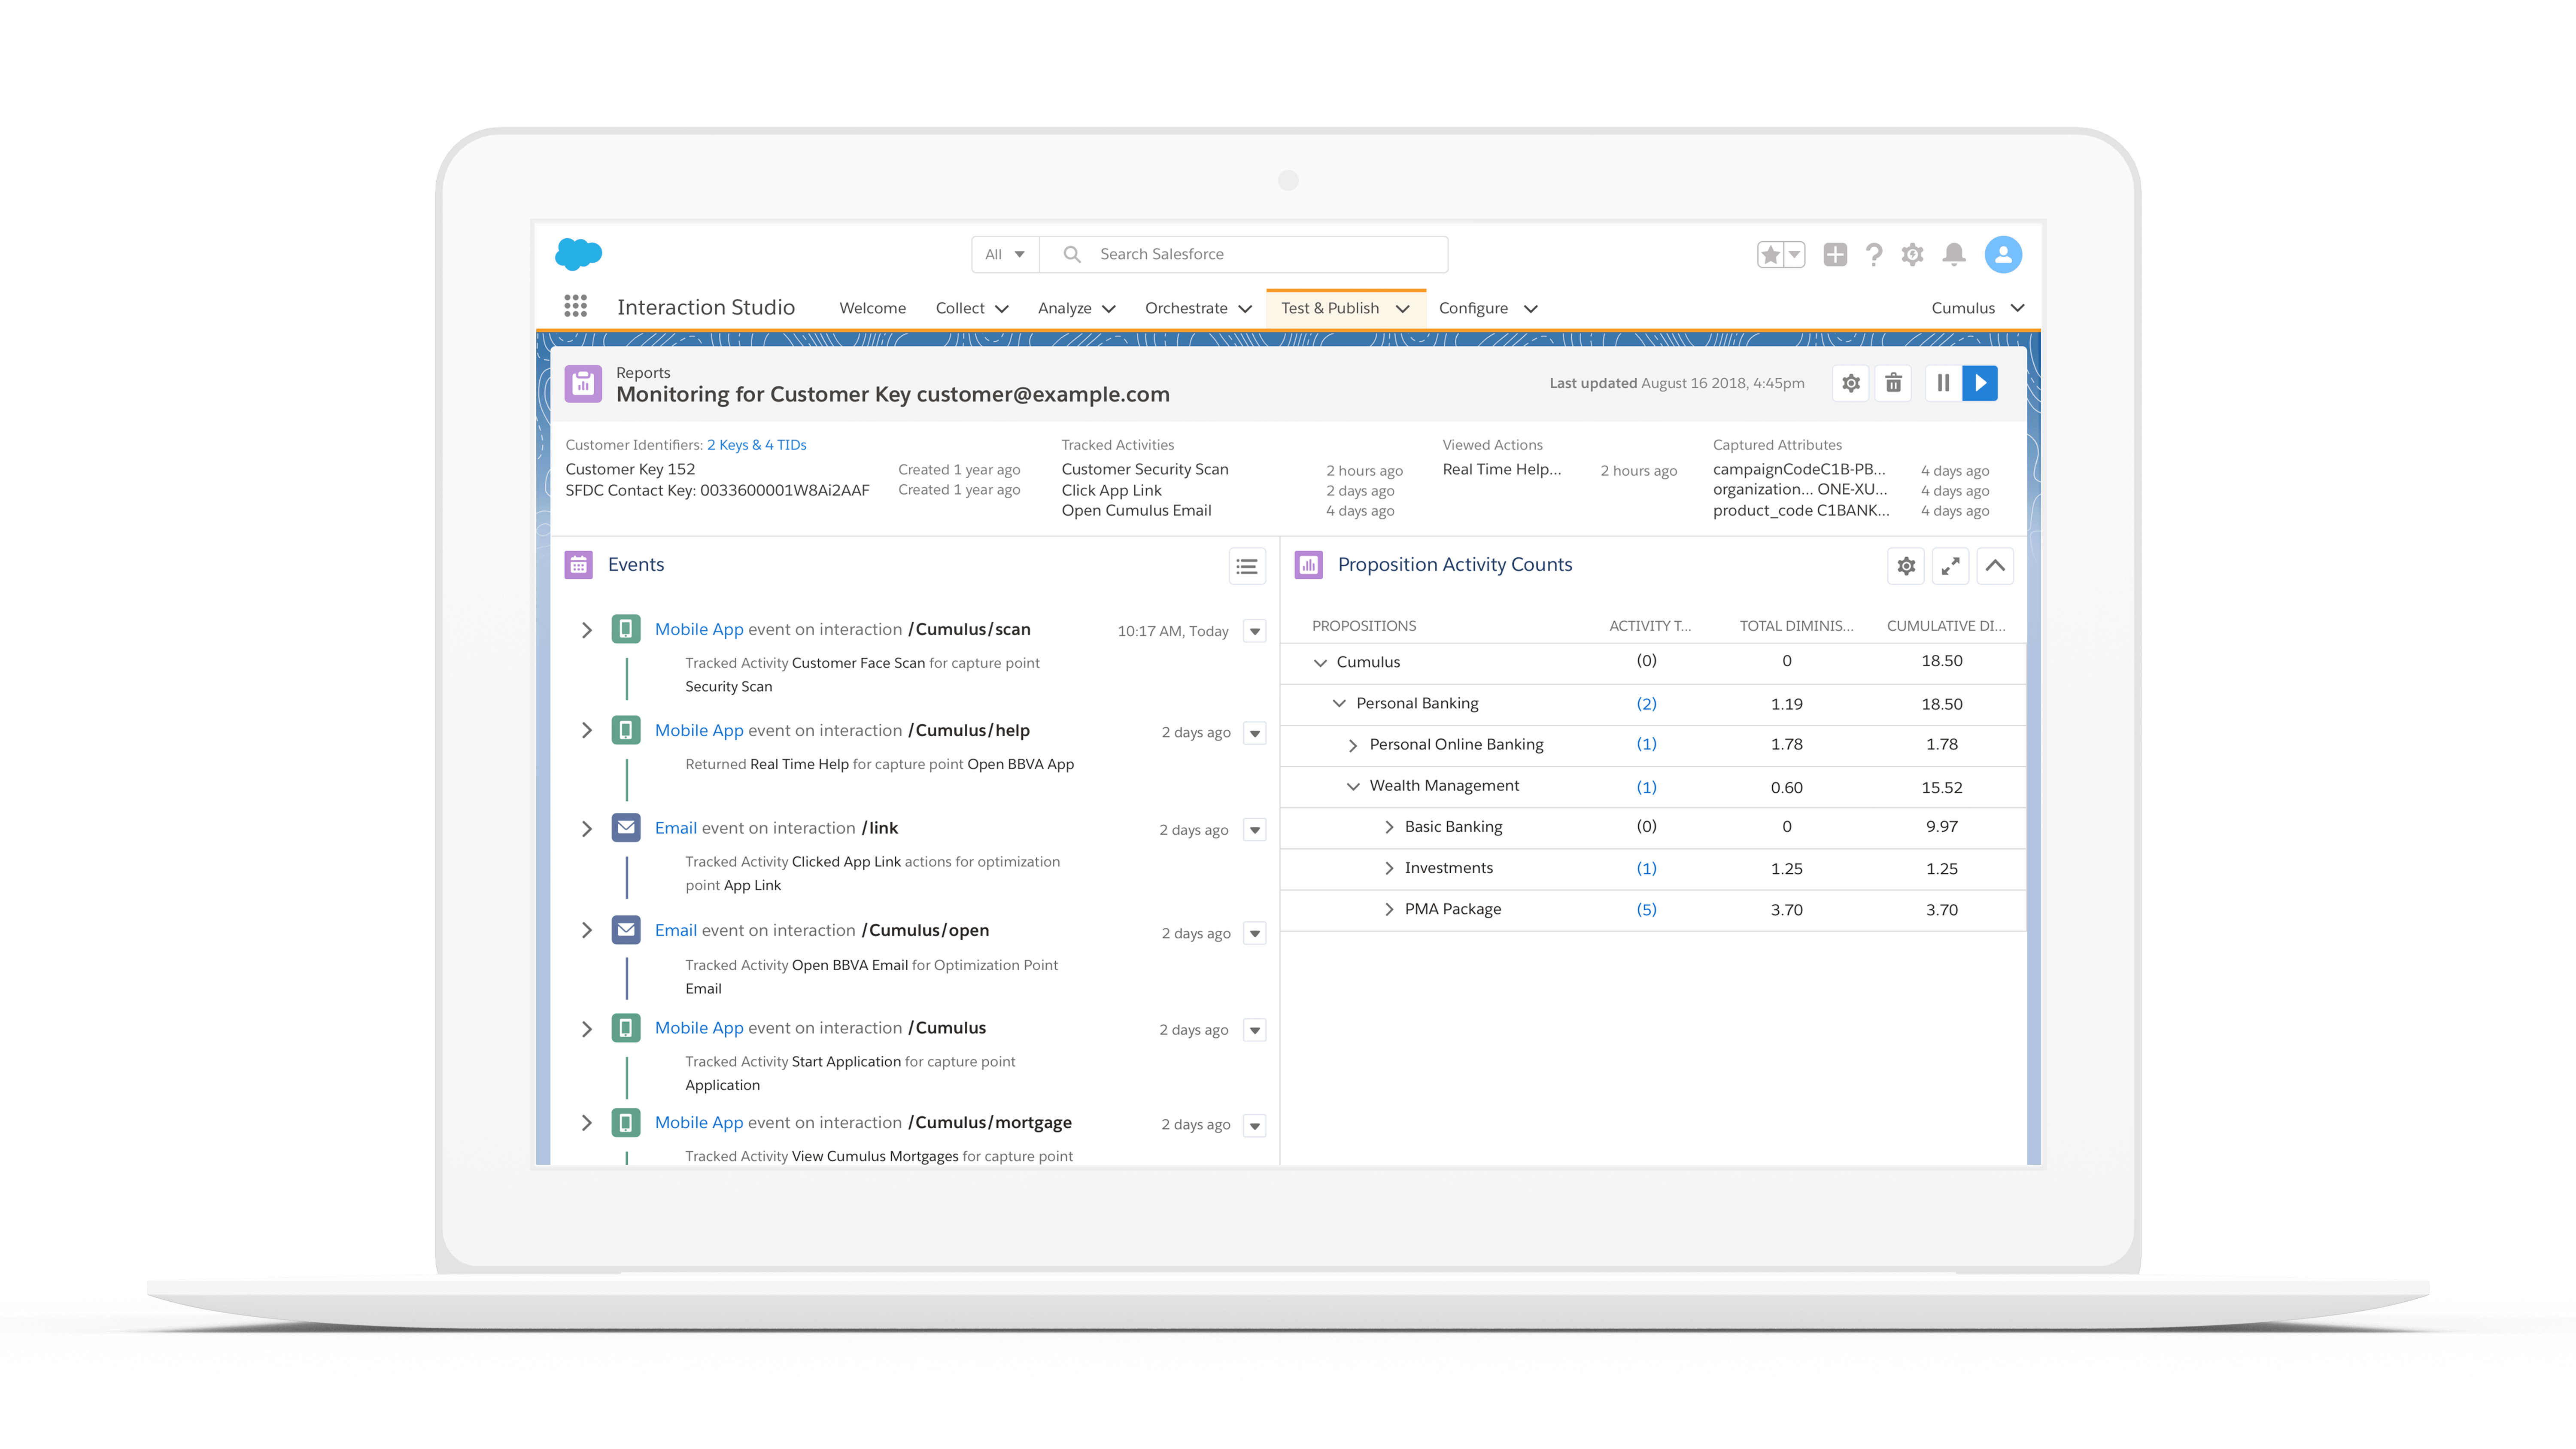Image resolution: width=2576 pixels, height=1449 pixels.
Task: Click the Reports clipboard icon
Action: 583,384
